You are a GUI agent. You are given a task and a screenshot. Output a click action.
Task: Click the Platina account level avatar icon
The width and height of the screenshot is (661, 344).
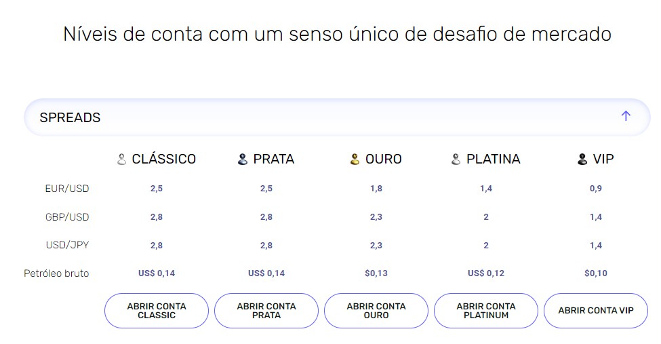tap(456, 159)
